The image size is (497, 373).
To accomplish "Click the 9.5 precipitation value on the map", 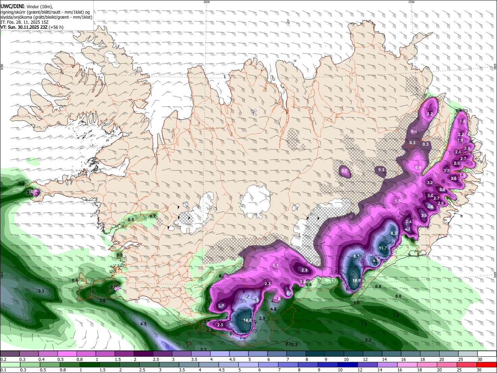I will pyautogui.click(x=375, y=261).
